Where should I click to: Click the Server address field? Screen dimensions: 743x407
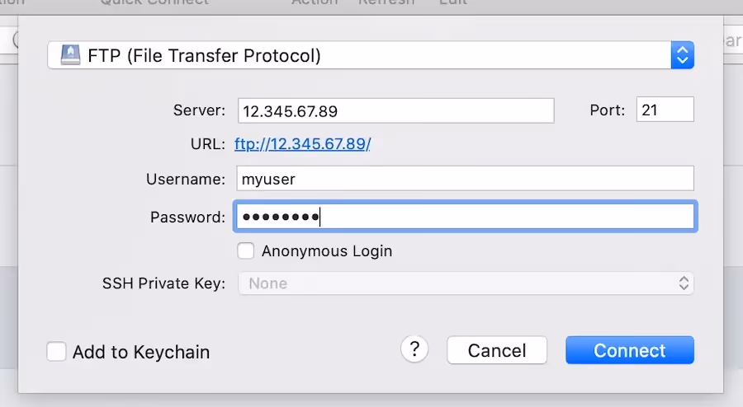(x=396, y=110)
